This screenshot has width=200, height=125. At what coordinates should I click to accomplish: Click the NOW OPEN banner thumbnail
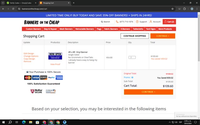[x=55, y=56]
